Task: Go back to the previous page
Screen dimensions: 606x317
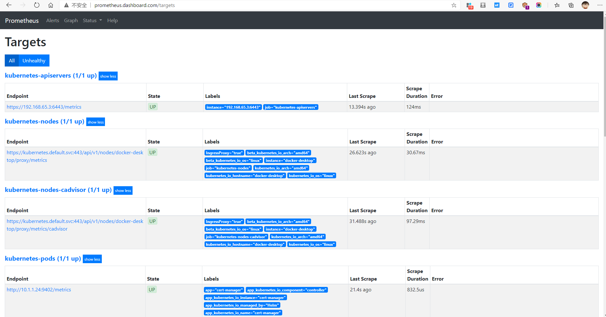Action: click(9, 5)
